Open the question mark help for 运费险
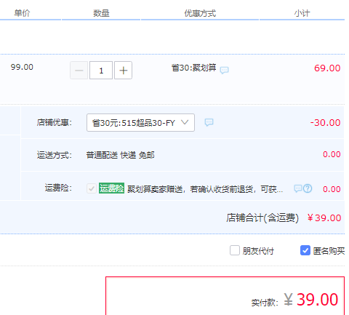 (308, 188)
